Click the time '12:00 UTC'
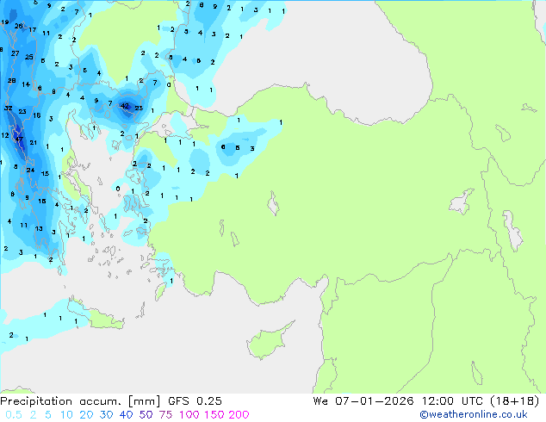This screenshot has height=422, width=546. pos(452,401)
